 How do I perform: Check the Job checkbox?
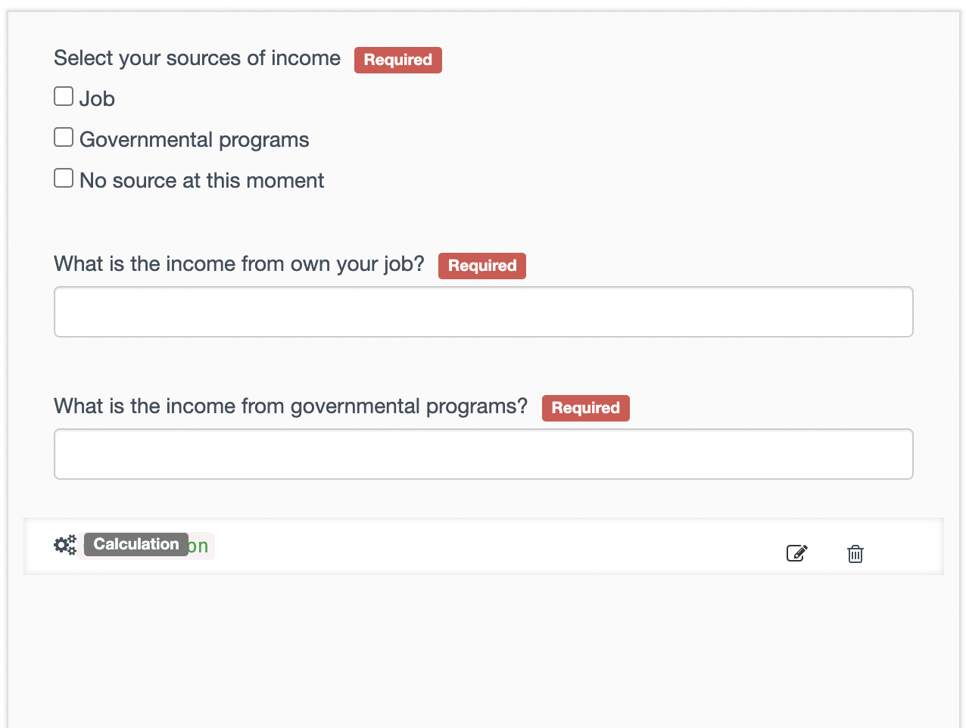pos(64,96)
